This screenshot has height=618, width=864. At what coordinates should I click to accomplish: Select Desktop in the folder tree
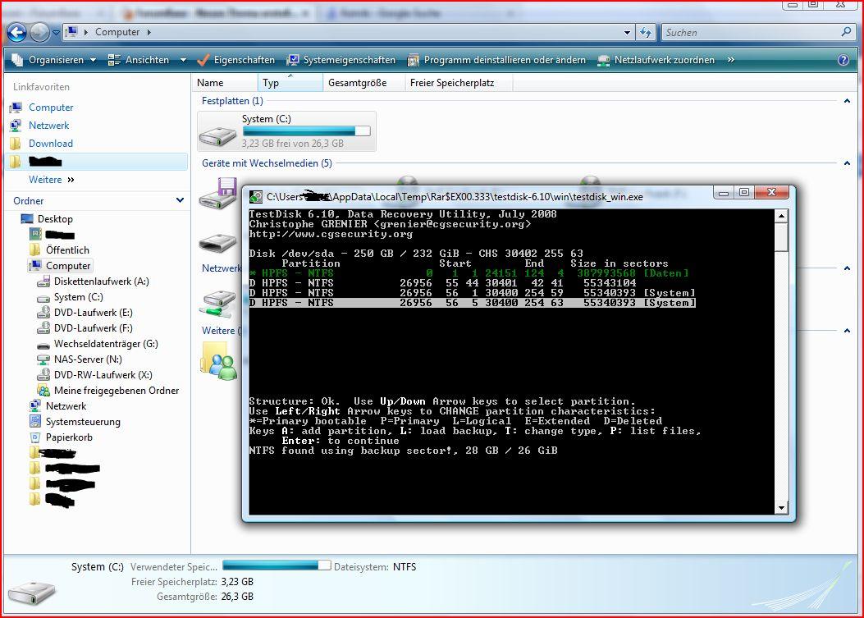click(x=54, y=219)
